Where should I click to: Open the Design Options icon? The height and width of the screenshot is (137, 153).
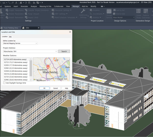coord(109,11)
